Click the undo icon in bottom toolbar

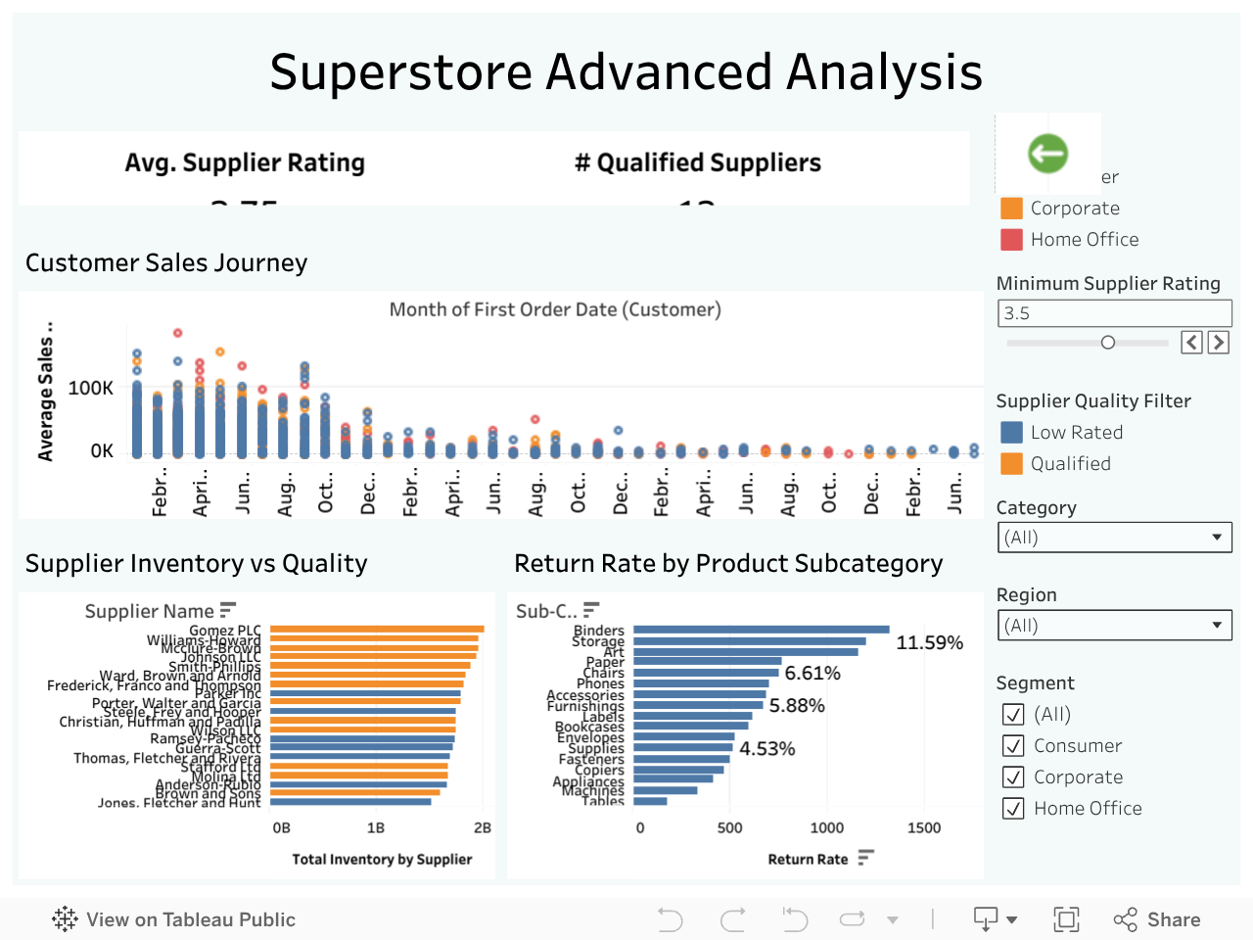point(671,919)
